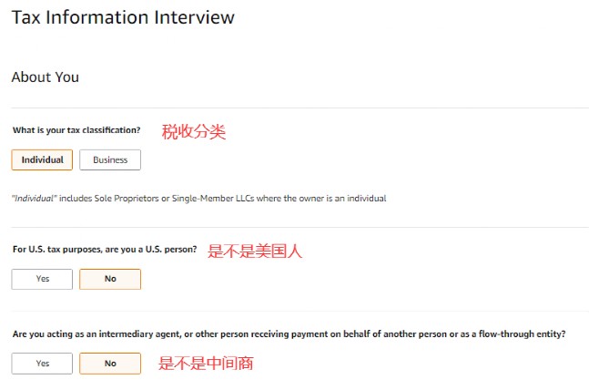Select No for intermediary agent question

click(x=110, y=363)
